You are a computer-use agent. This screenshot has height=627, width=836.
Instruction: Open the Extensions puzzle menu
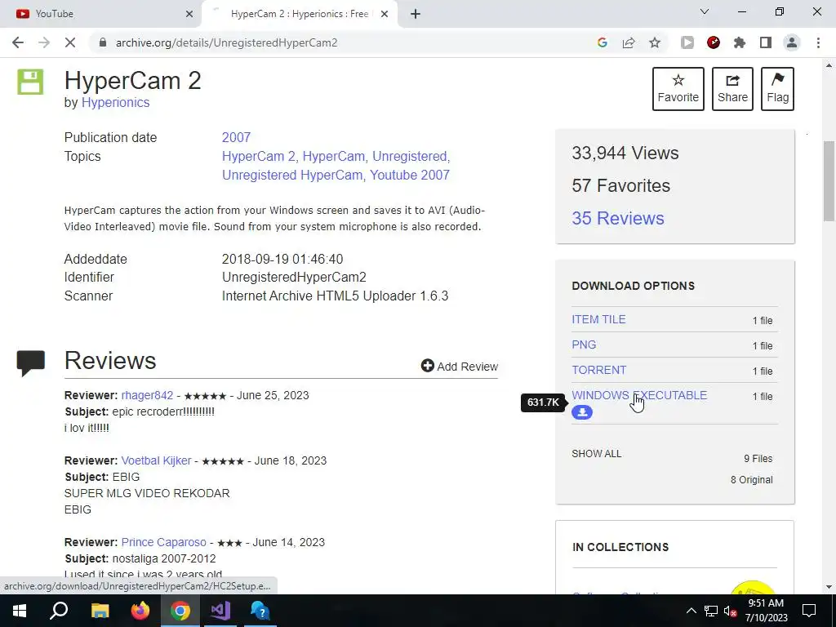tap(740, 42)
